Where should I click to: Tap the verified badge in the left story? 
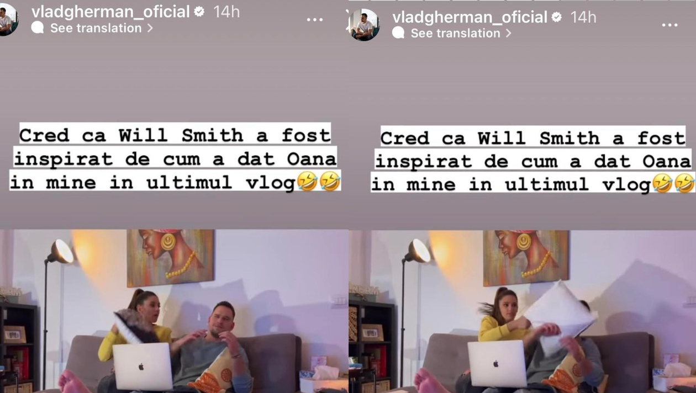pyautogui.click(x=199, y=11)
